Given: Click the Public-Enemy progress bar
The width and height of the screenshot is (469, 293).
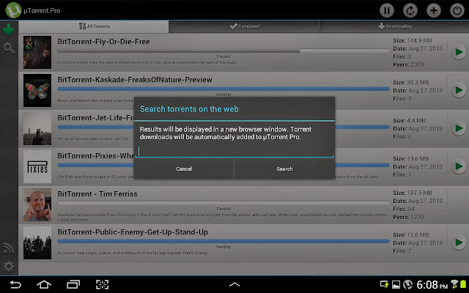Looking at the screenshot, I should [x=223, y=241].
